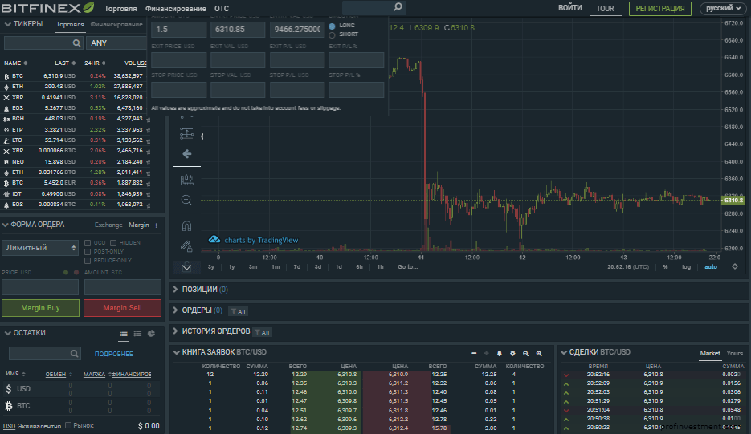Switch to the Exchange order tab
Screen dimensions: 751x434
[x=108, y=225]
